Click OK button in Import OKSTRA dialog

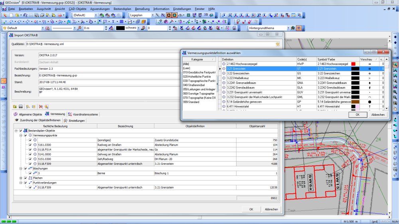coord(251,209)
